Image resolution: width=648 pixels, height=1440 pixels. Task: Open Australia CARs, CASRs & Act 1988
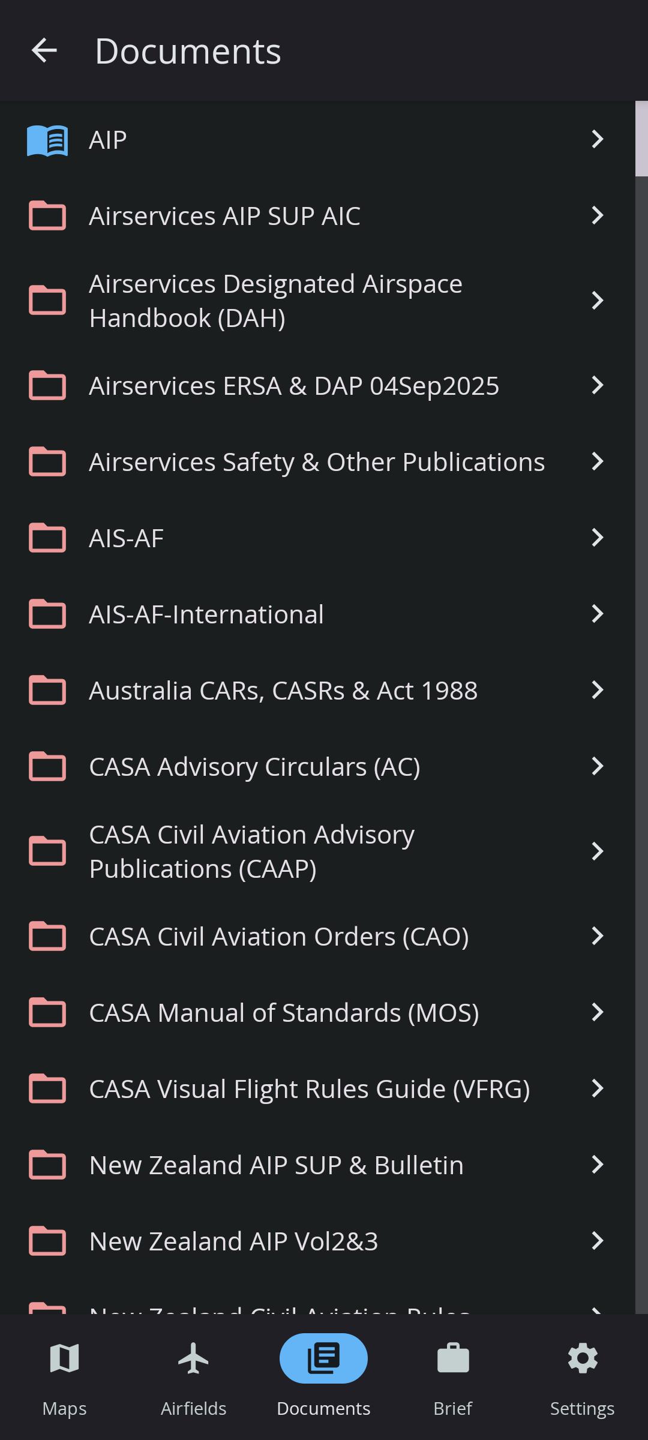coord(283,691)
